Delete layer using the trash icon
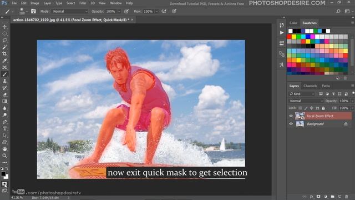355x200 pixels. point(346,197)
